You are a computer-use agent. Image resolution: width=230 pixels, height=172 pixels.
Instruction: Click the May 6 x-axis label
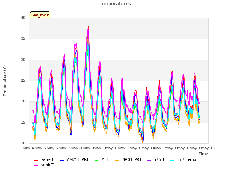click(x=52, y=148)
